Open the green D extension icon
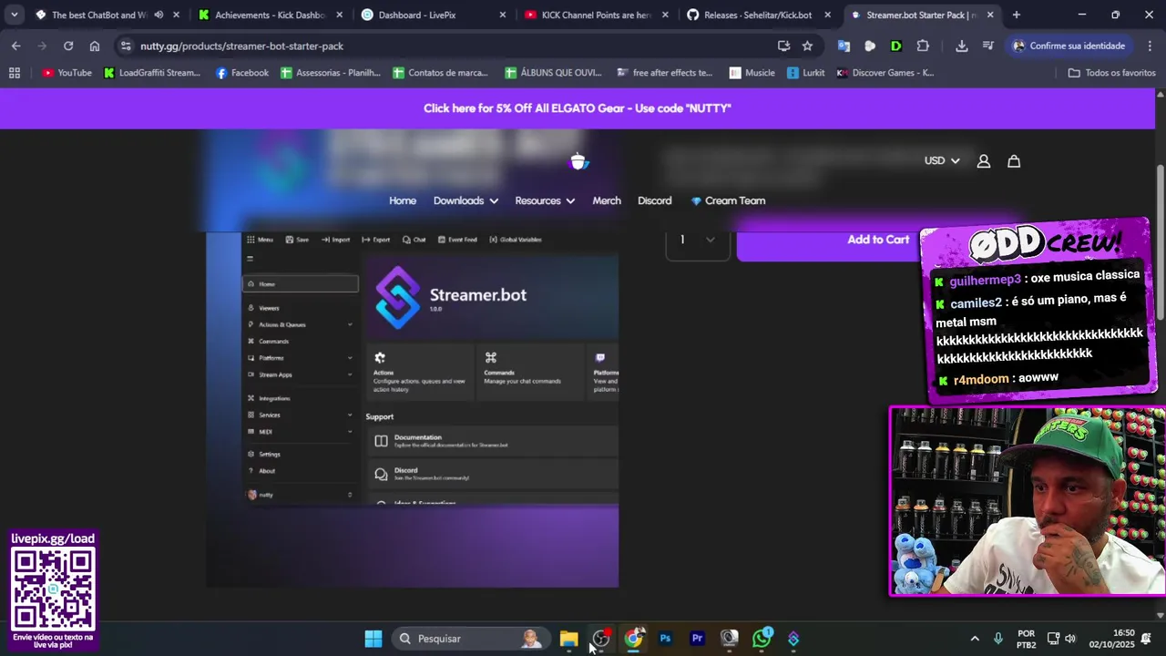The width and height of the screenshot is (1166, 656). click(896, 46)
